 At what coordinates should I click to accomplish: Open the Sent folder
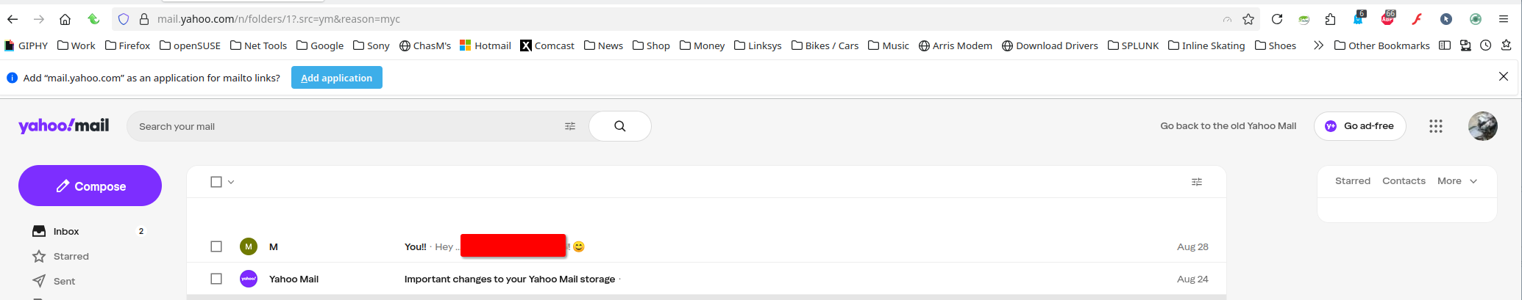point(64,282)
